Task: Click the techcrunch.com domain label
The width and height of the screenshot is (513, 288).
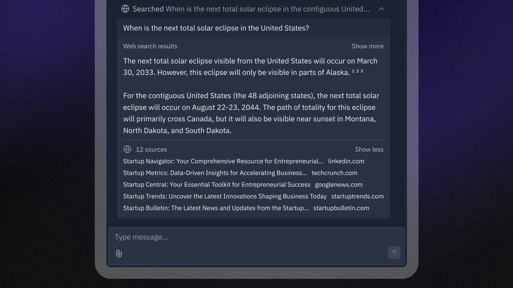Action: pyautogui.click(x=335, y=173)
